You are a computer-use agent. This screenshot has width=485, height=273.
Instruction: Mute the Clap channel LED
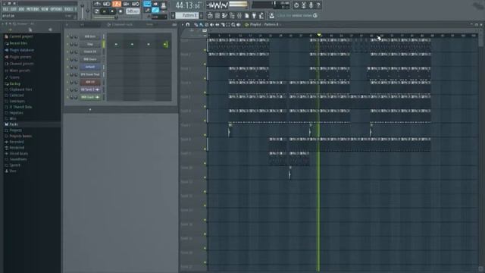(x=67, y=44)
